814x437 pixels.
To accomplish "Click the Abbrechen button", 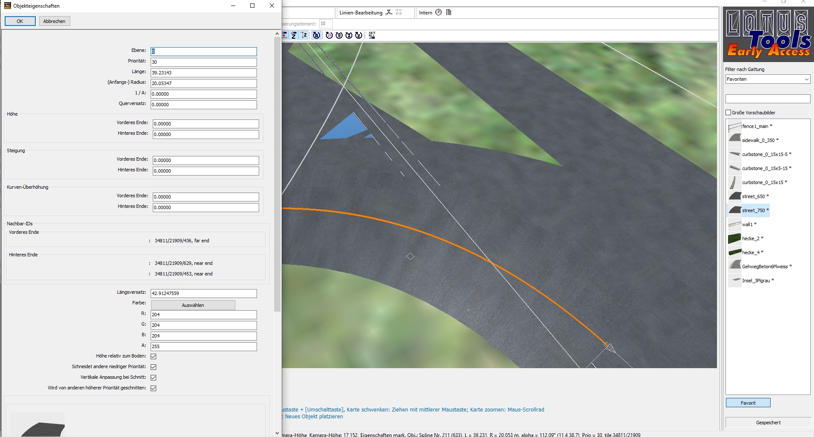I will pos(54,21).
